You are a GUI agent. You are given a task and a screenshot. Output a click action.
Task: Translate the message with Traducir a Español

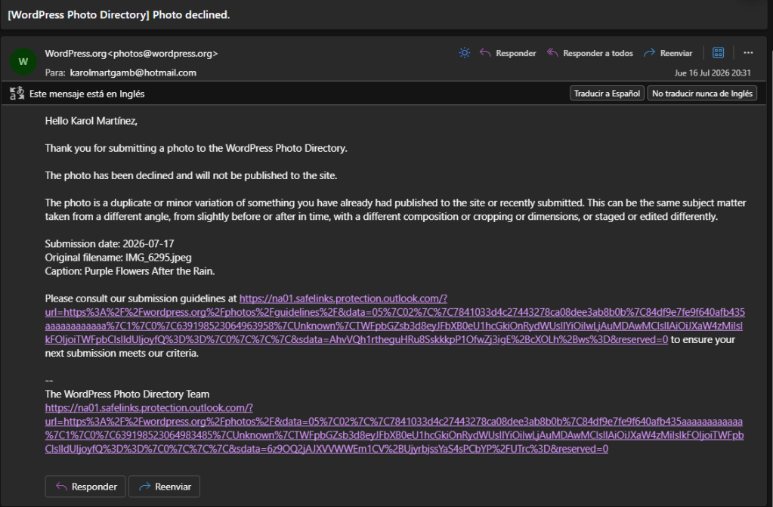(607, 93)
